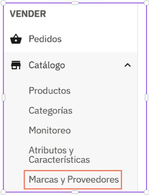Open the Monitoreo submenu entry
The image size is (149, 195).
pyautogui.click(x=50, y=130)
